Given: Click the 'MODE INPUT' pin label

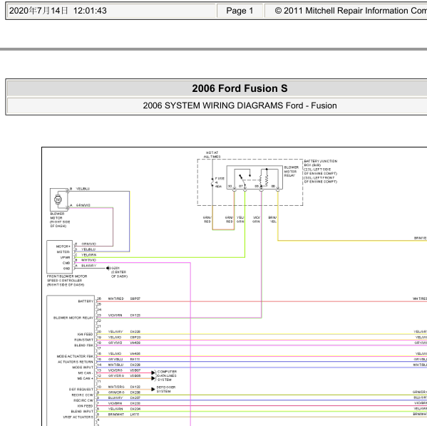Looking at the screenshot, I should click(x=83, y=368).
